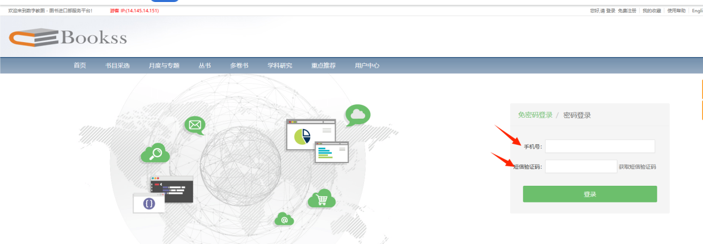Image resolution: width=703 pixels, height=244 pixels.
Task: Go to 学科研究 in the nav bar
Action: point(280,65)
